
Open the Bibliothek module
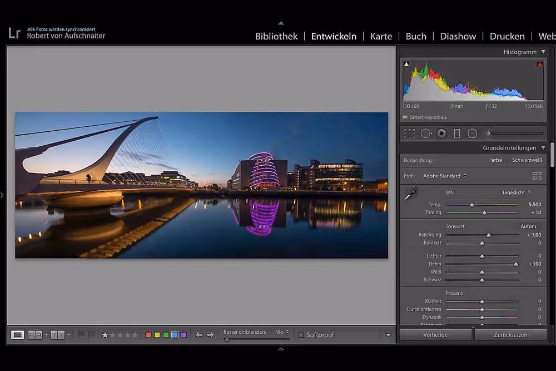(276, 37)
